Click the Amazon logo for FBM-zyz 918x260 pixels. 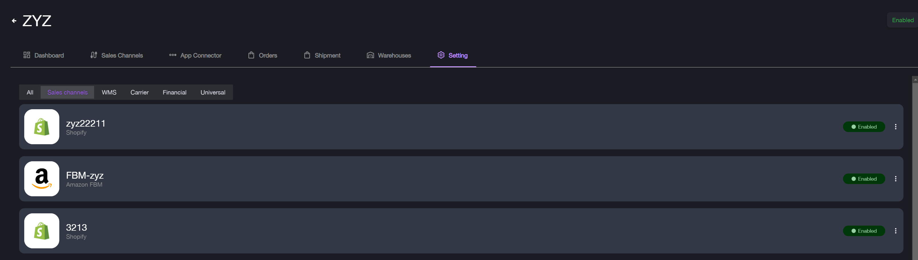(42, 179)
